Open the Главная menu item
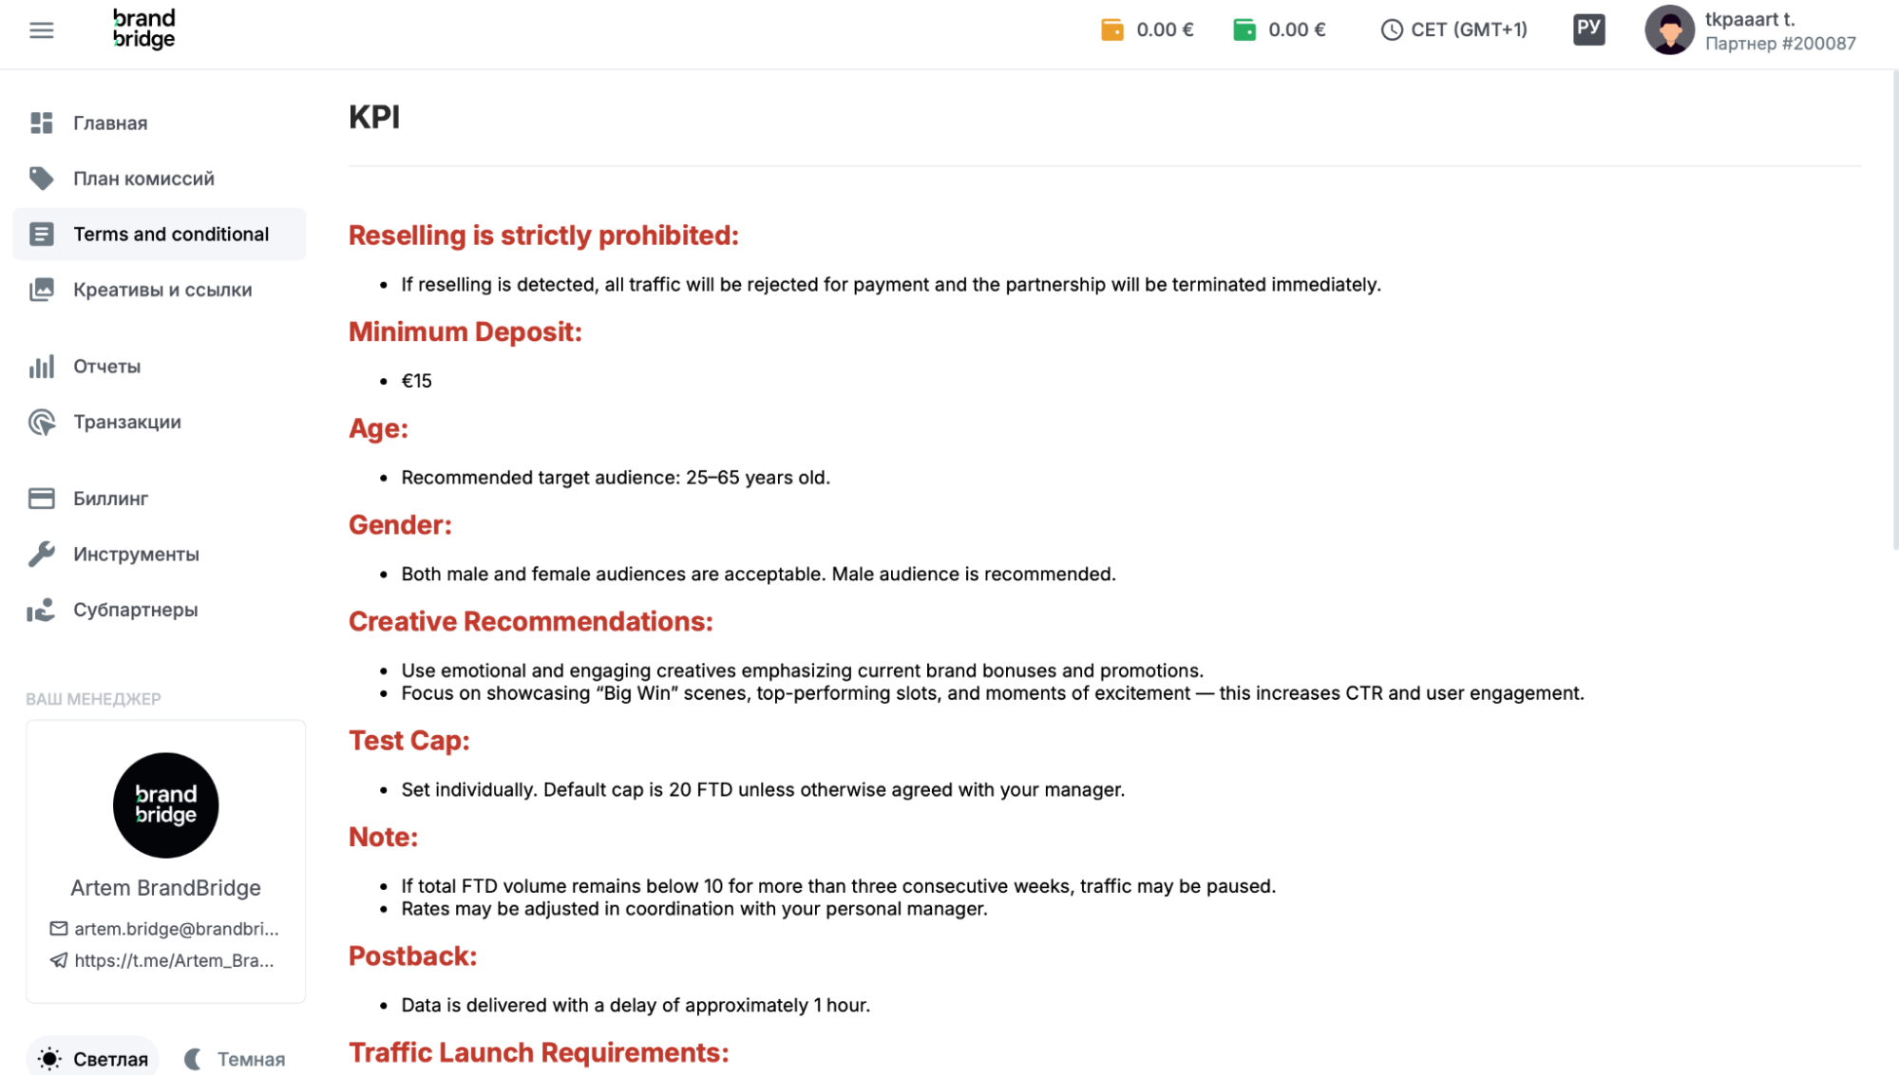Screen dimensions: 1899x1076 pyautogui.click(x=160, y=123)
